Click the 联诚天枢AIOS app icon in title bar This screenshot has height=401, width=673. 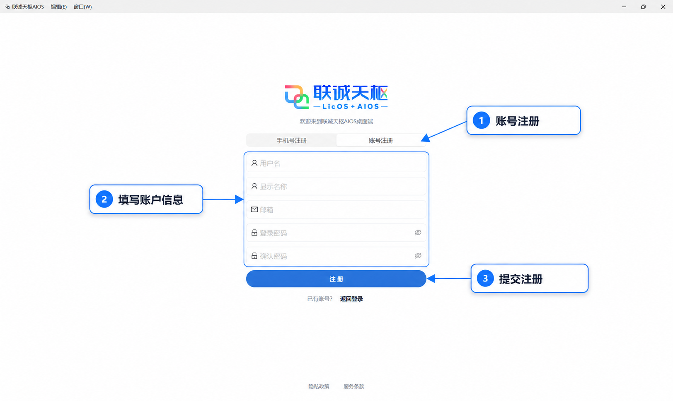(x=7, y=7)
